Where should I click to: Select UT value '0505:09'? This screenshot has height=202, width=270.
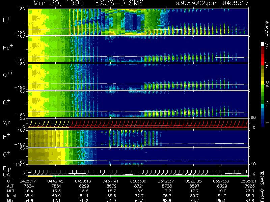pos(138,181)
